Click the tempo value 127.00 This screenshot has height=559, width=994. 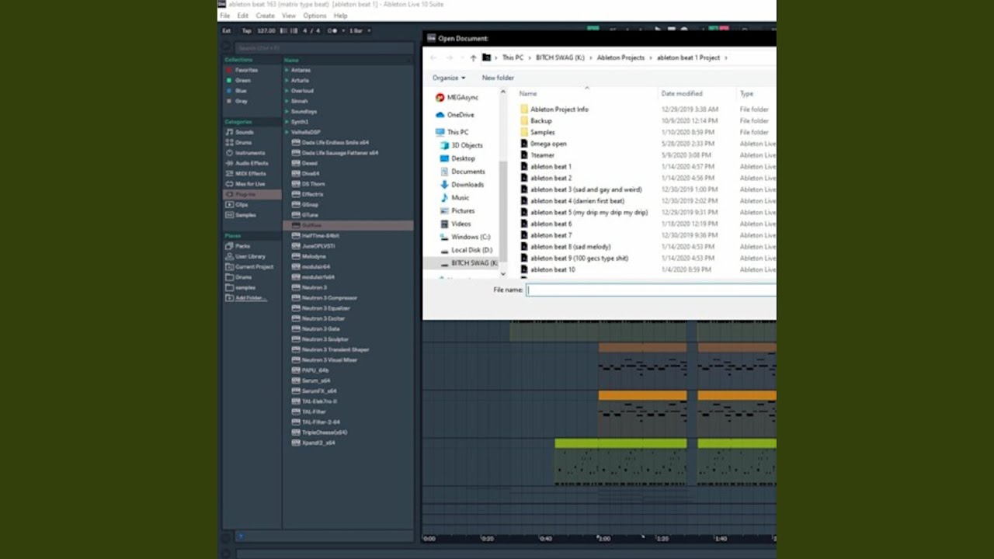point(266,31)
